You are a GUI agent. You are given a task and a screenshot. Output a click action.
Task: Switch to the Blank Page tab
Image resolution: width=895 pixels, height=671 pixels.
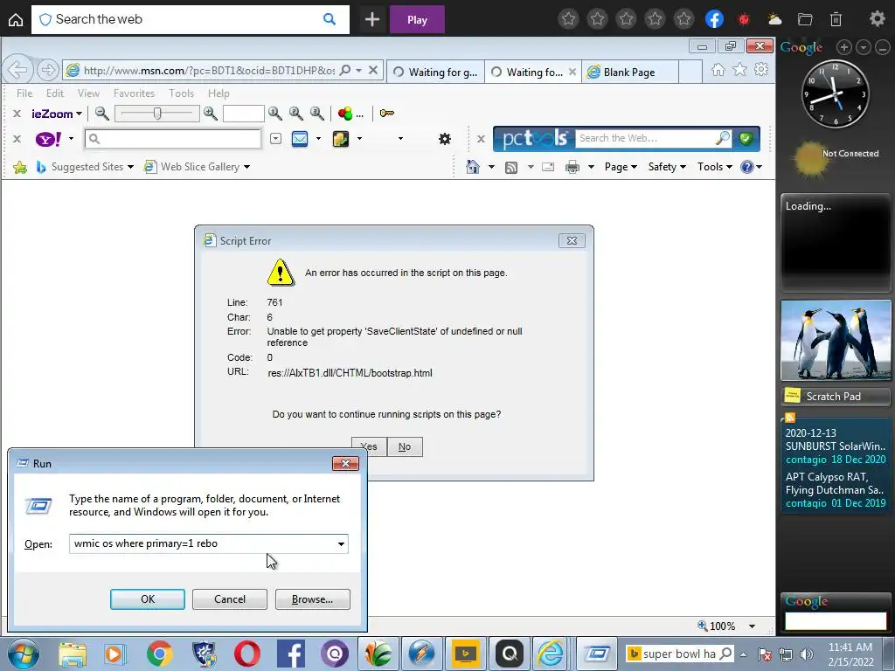tap(629, 73)
